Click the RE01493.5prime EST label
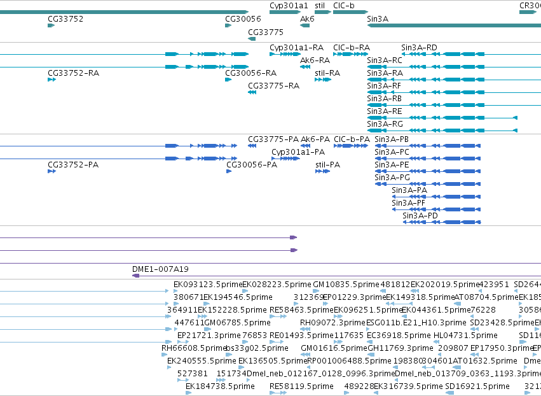This screenshot has height=396, width=541. pos(301,336)
